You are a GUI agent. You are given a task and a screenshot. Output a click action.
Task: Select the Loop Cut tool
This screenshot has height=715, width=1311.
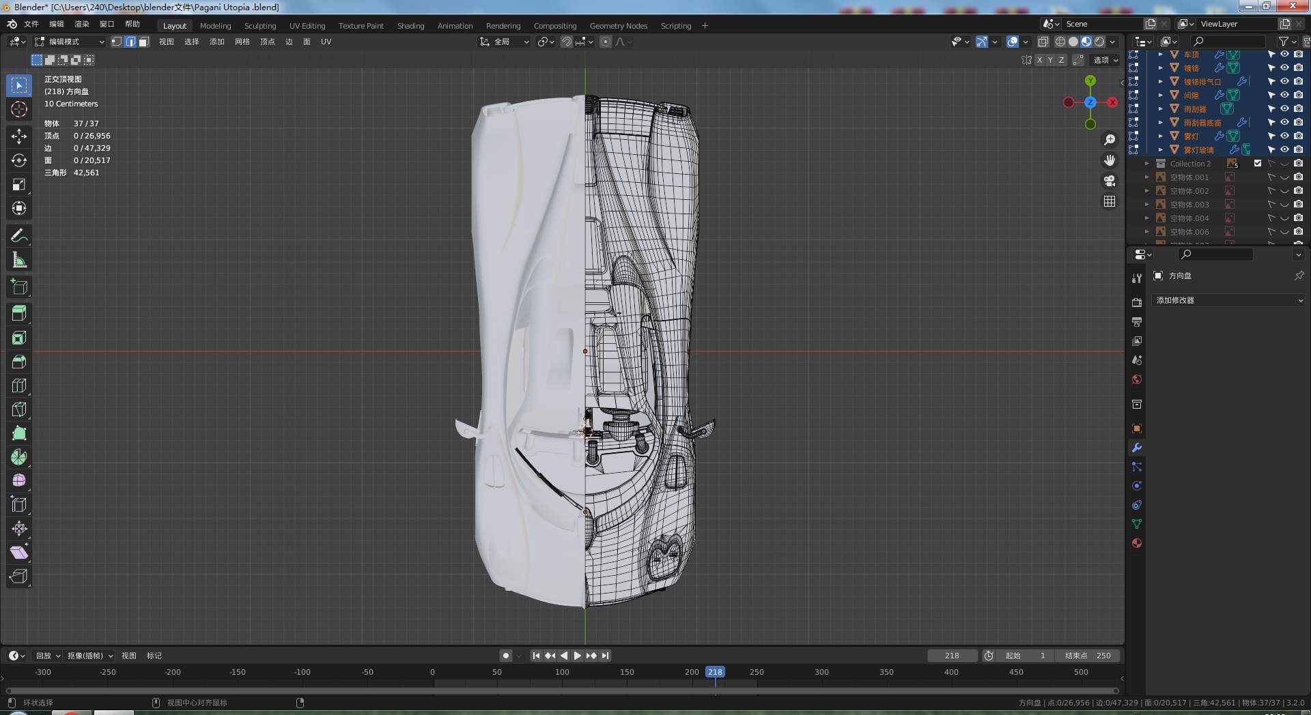point(18,385)
